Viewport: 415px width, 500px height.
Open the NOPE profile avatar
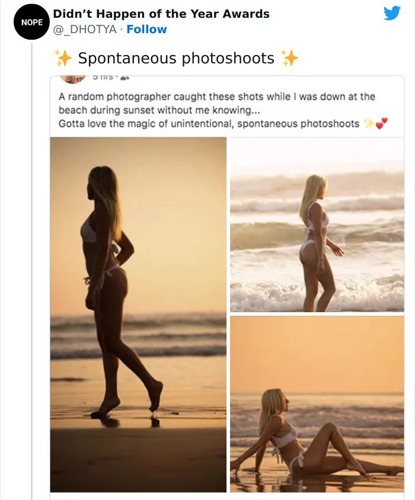pos(30,22)
